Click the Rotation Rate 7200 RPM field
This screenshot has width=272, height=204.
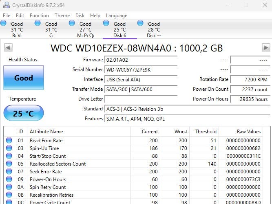coord(250,79)
